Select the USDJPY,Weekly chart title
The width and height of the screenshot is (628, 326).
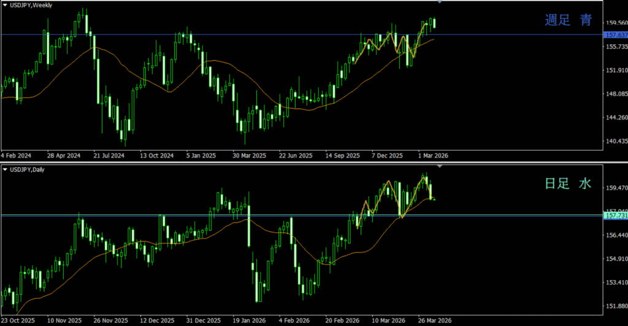point(31,5)
